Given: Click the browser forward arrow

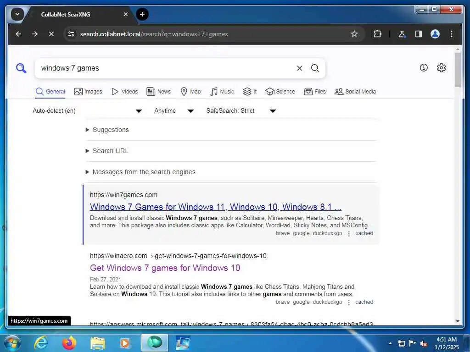Looking at the screenshot, I should pos(35,34).
